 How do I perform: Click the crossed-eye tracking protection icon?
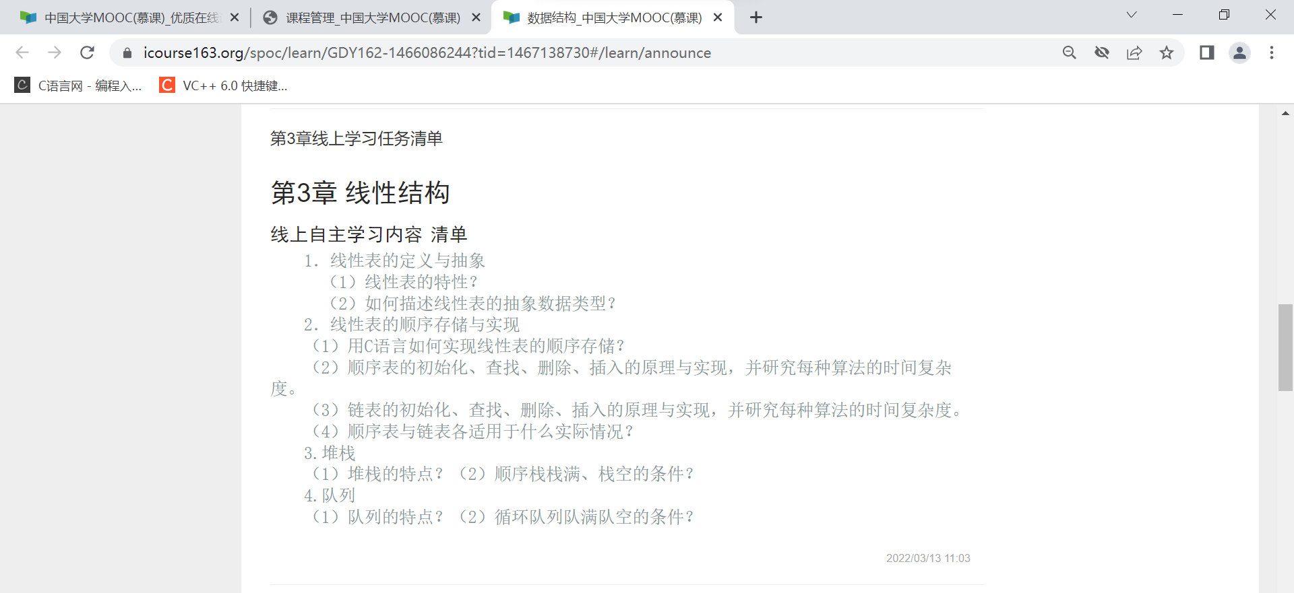1102,53
